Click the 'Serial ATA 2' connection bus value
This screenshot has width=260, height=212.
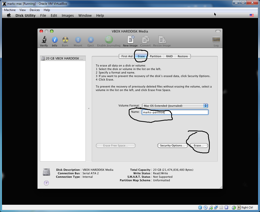coord(90,173)
